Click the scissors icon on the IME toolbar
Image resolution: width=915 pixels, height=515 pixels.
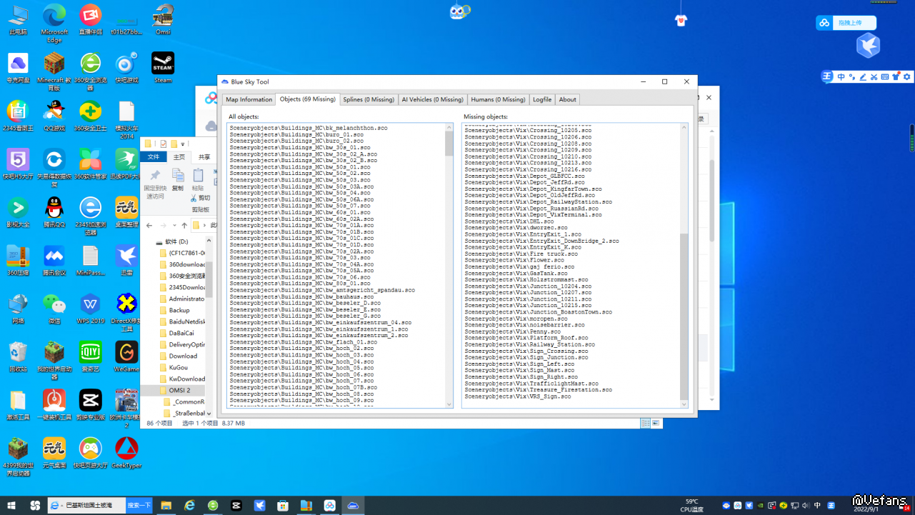pyautogui.click(x=874, y=76)
